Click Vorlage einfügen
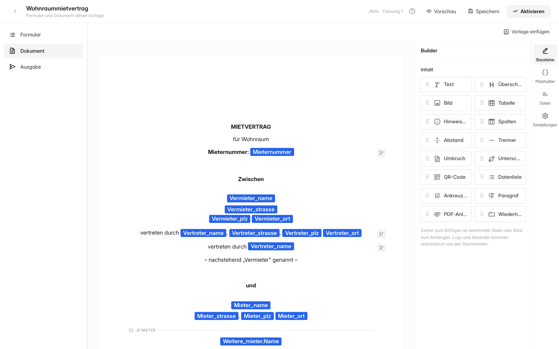This screenshot has width=559, height=349. (526, 32)
